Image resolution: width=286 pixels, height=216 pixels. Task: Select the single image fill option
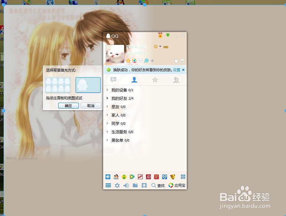88,85
